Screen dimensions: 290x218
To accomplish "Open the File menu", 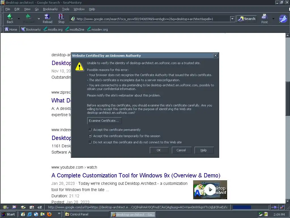I will point(8,9).
